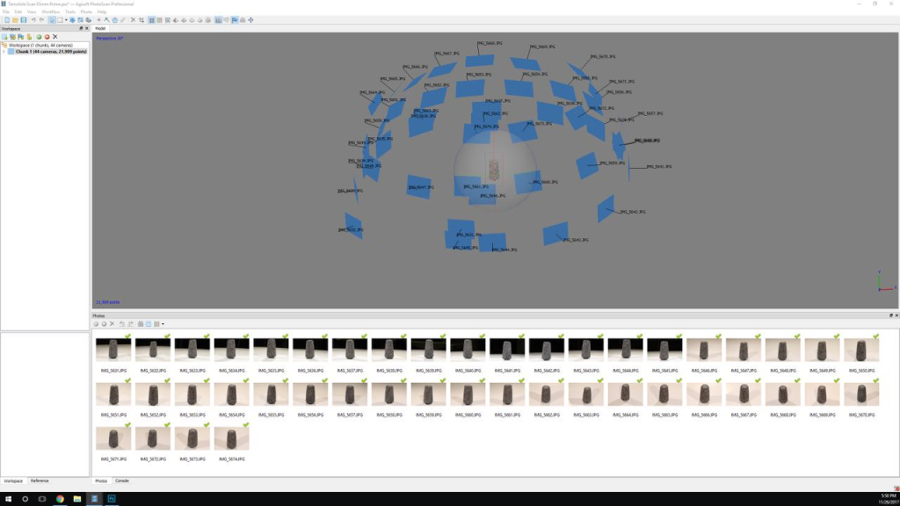The height and width of the screenshot is (506, 900).
Task: Select the Navigation tool in the toolbar
Action: coord(52,20)
